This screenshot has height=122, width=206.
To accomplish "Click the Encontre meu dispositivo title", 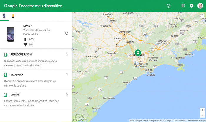I will [41, 6].
